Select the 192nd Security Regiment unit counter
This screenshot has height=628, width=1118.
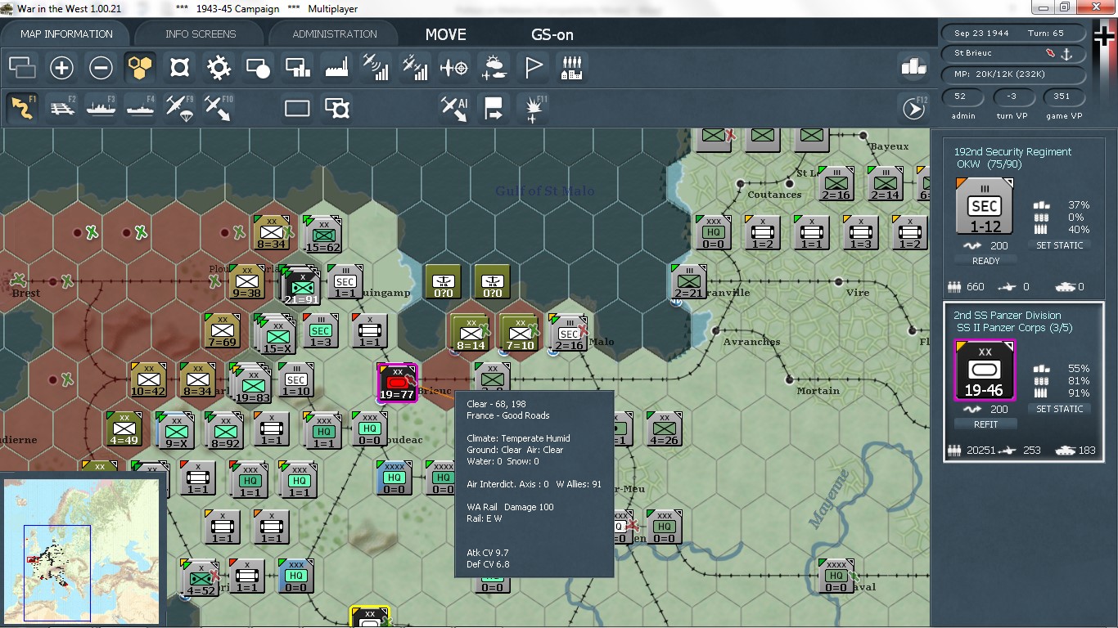pos(985,207)
